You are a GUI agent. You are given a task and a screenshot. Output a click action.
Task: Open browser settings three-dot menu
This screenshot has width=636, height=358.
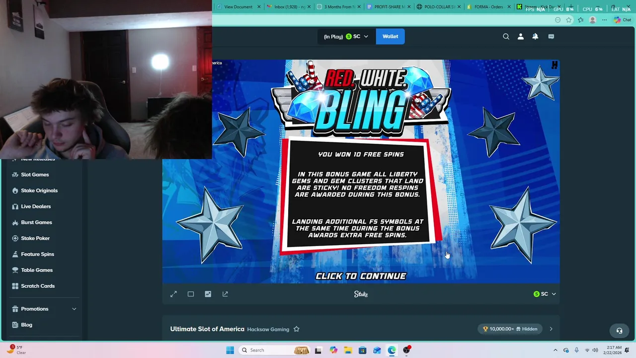tap(604, 20)
